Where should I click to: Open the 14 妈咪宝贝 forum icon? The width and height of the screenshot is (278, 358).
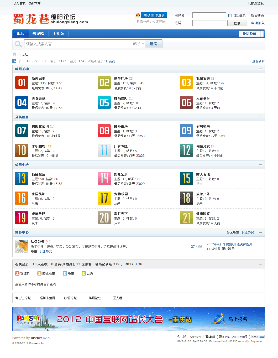tap(104, 178)
